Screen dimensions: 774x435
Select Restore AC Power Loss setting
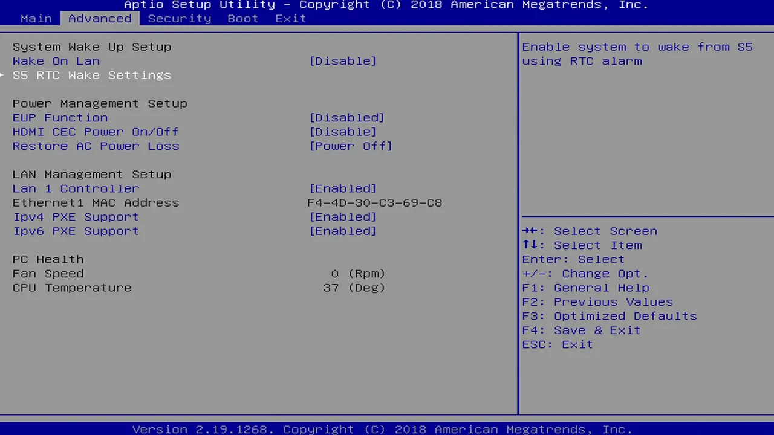[x=96, y=146]
